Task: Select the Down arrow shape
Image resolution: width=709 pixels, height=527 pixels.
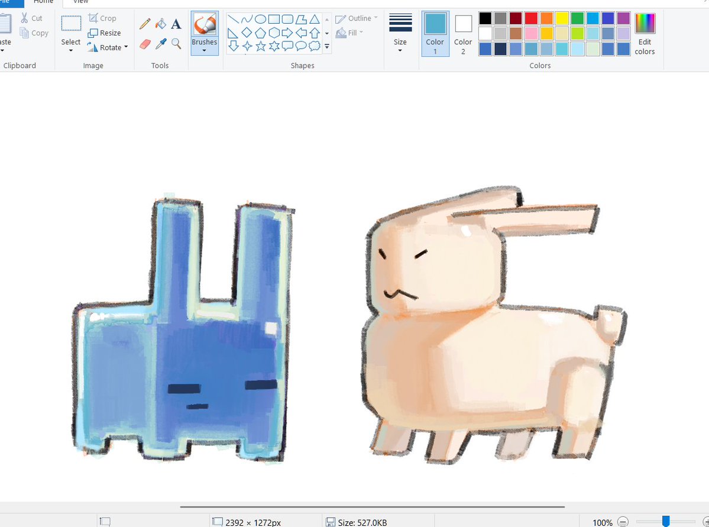Action: (234, 46)
